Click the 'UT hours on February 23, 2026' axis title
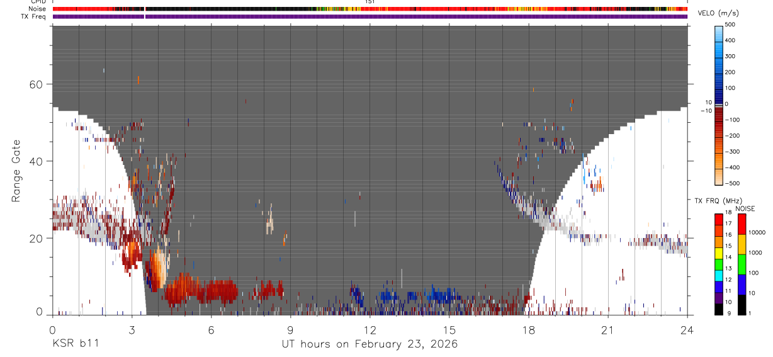The height and width of the screenshot is (357, 773). 370,344
